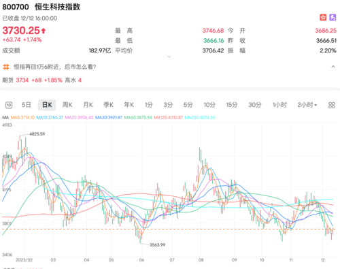This screenshot has width=340, height=269.
Task: Click the turnover value 182.97亿
Action: [100, 50]
